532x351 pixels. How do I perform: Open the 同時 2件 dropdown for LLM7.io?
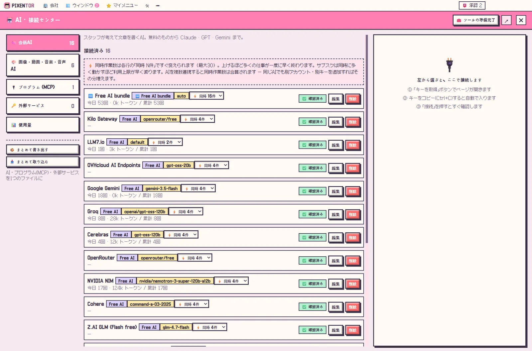tap(165, 142)
